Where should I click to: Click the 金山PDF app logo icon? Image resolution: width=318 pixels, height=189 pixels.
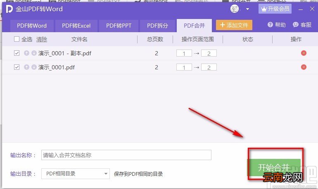pyautogui.click(x=9, y=9)
